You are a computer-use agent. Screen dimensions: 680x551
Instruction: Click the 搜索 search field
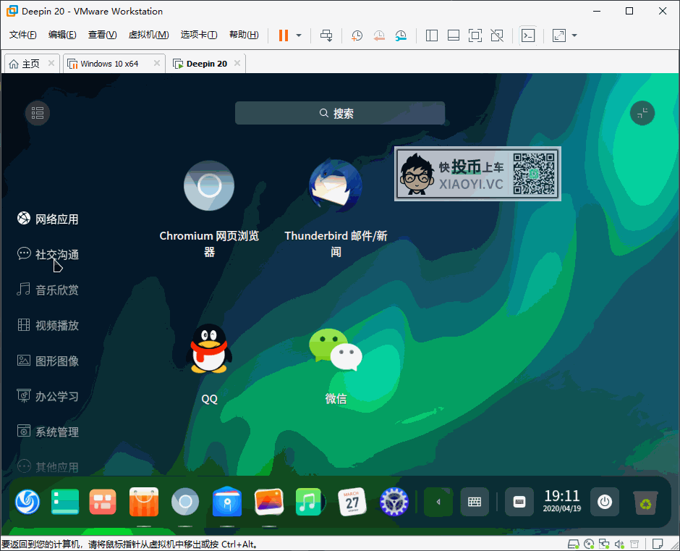point(340,113)
